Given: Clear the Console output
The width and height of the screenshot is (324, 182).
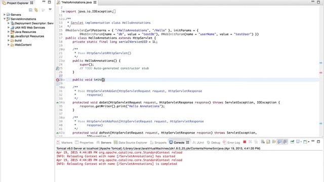Looking at the screenshot, I should pyautogui.click(x=263, y=142).
